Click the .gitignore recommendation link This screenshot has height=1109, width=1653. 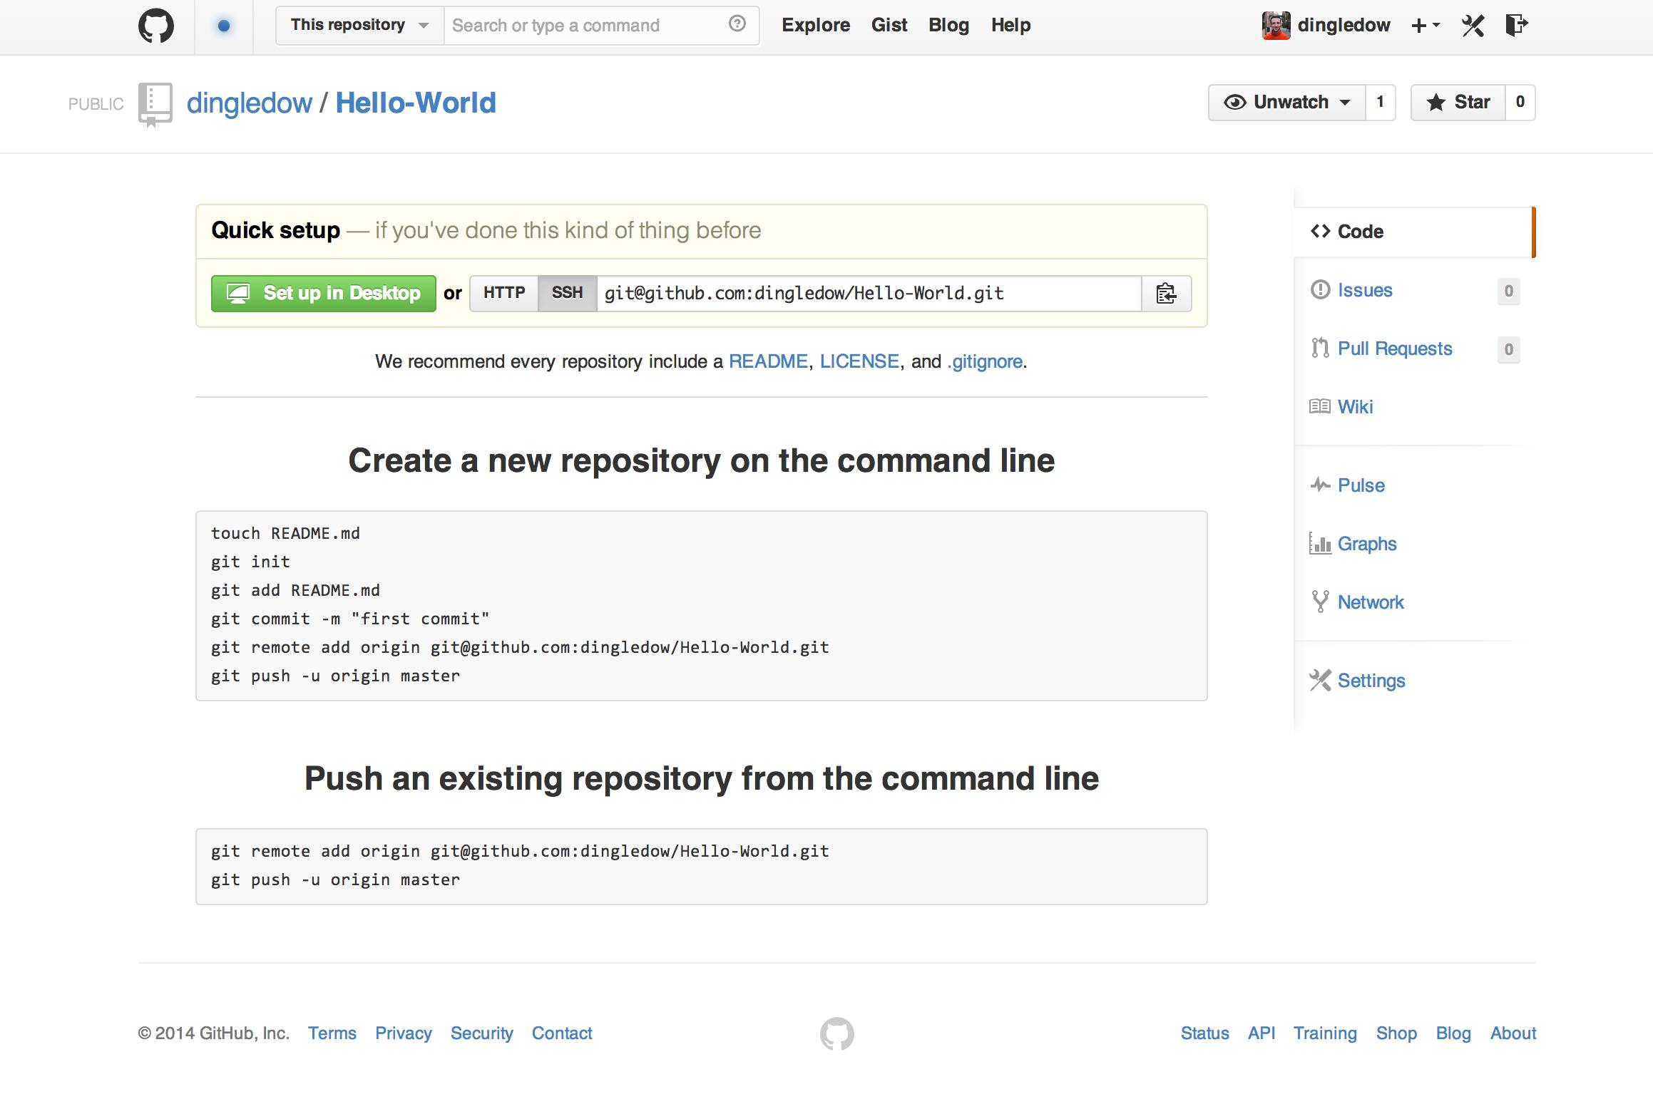point(985,361)
